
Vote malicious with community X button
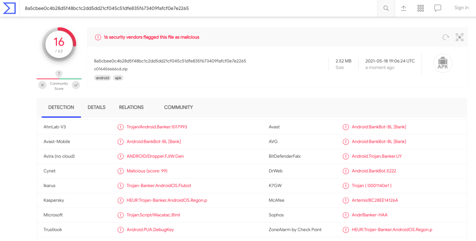click(42, 85)
